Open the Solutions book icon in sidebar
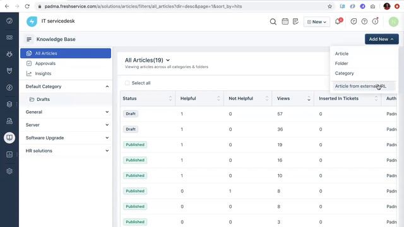Screen dimensions: 404x227 [9, 137]
